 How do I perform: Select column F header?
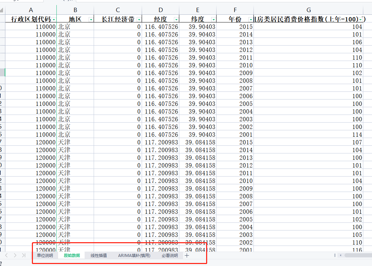(x=235, y=10)
